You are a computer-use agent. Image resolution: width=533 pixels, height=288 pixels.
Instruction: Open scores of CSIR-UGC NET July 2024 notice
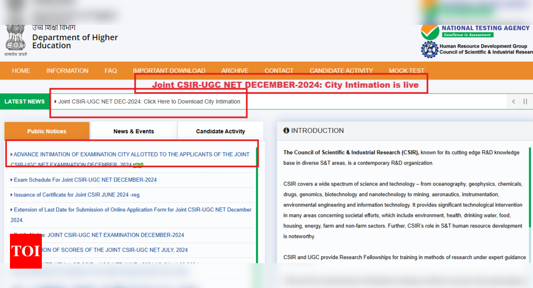[x=115, y=250]
